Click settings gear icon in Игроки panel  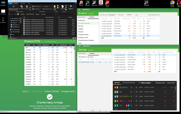coord(74,41)
